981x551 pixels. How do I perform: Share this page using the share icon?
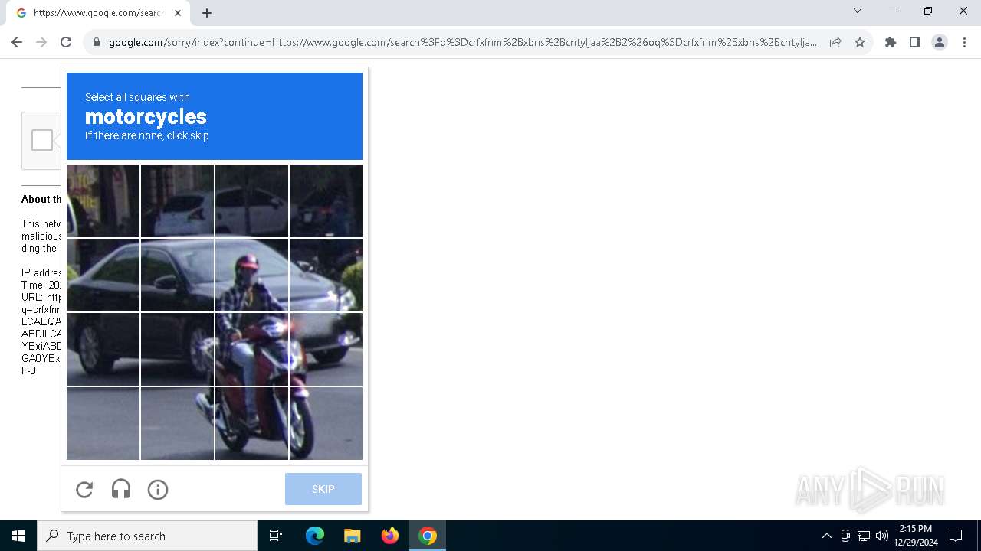coord(835,42)
